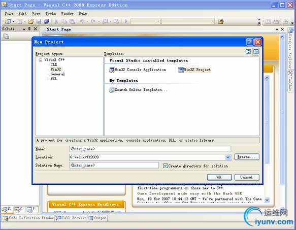Viewport: 296px width, 230px height.
Task: Click the OK button
Action: coord(219,177)
